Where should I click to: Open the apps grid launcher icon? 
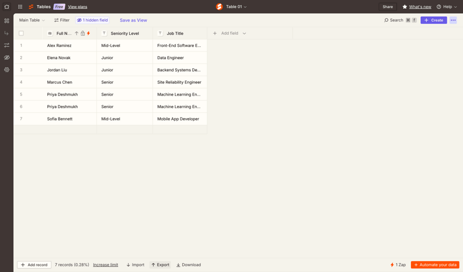(x=20, y=6)
